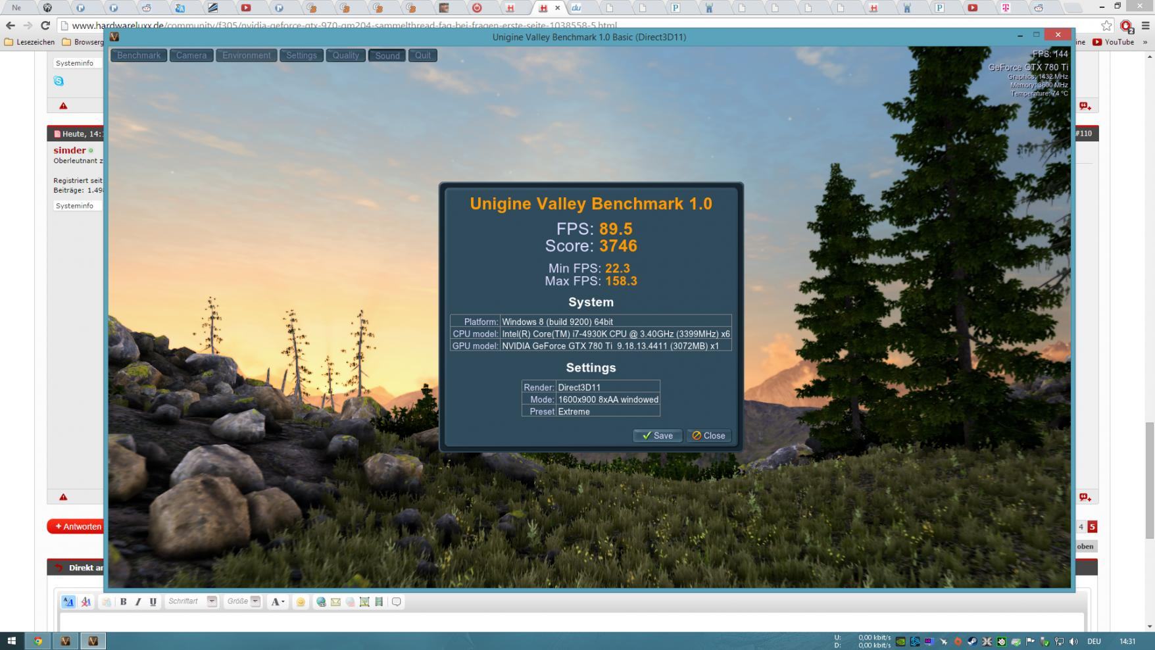Switch to the Telekom T tab
Viewport: 1155px width, 650px height.
pos(1005,8)
